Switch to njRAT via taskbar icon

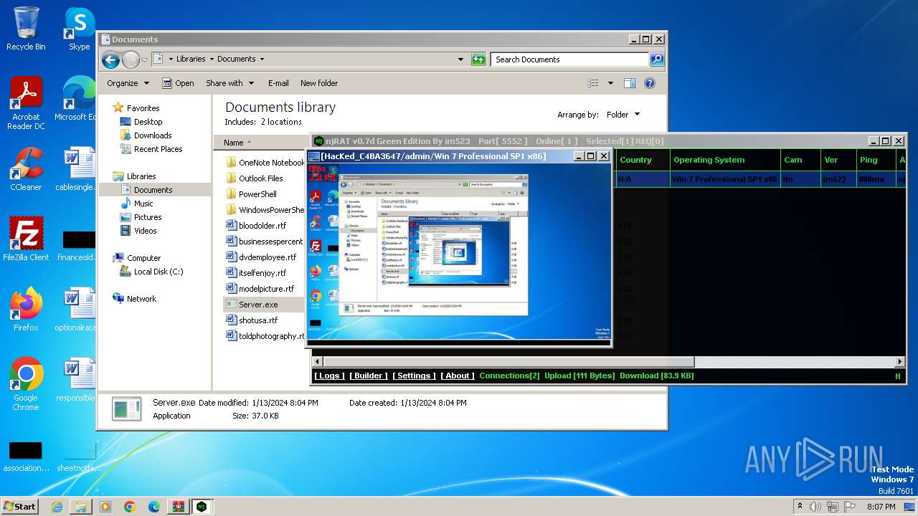(202, 507)
